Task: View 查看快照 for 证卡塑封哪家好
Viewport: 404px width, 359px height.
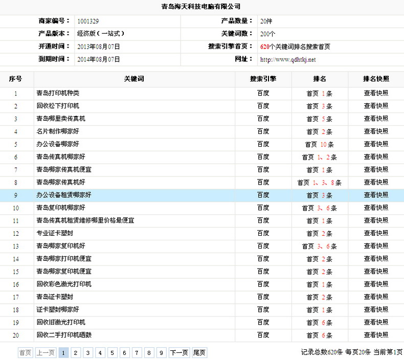Action: [376, 310]
